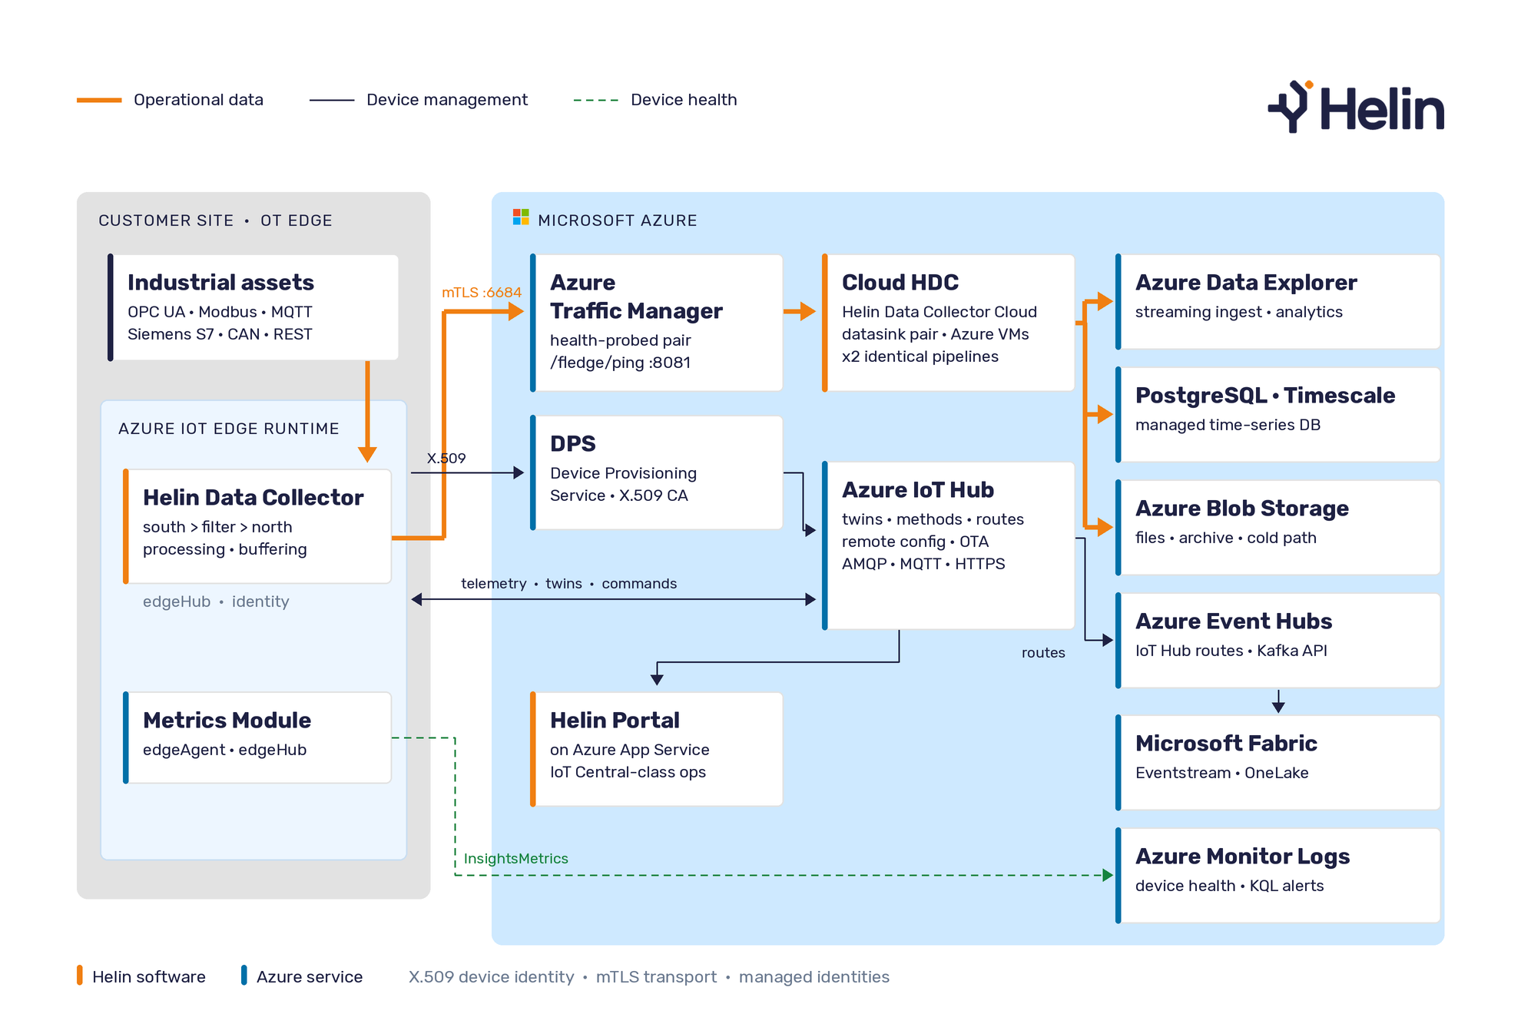Click the PostgreSQL • Timescale heading
This screenshot has height=1014, width=1521.
[1265, 396]
